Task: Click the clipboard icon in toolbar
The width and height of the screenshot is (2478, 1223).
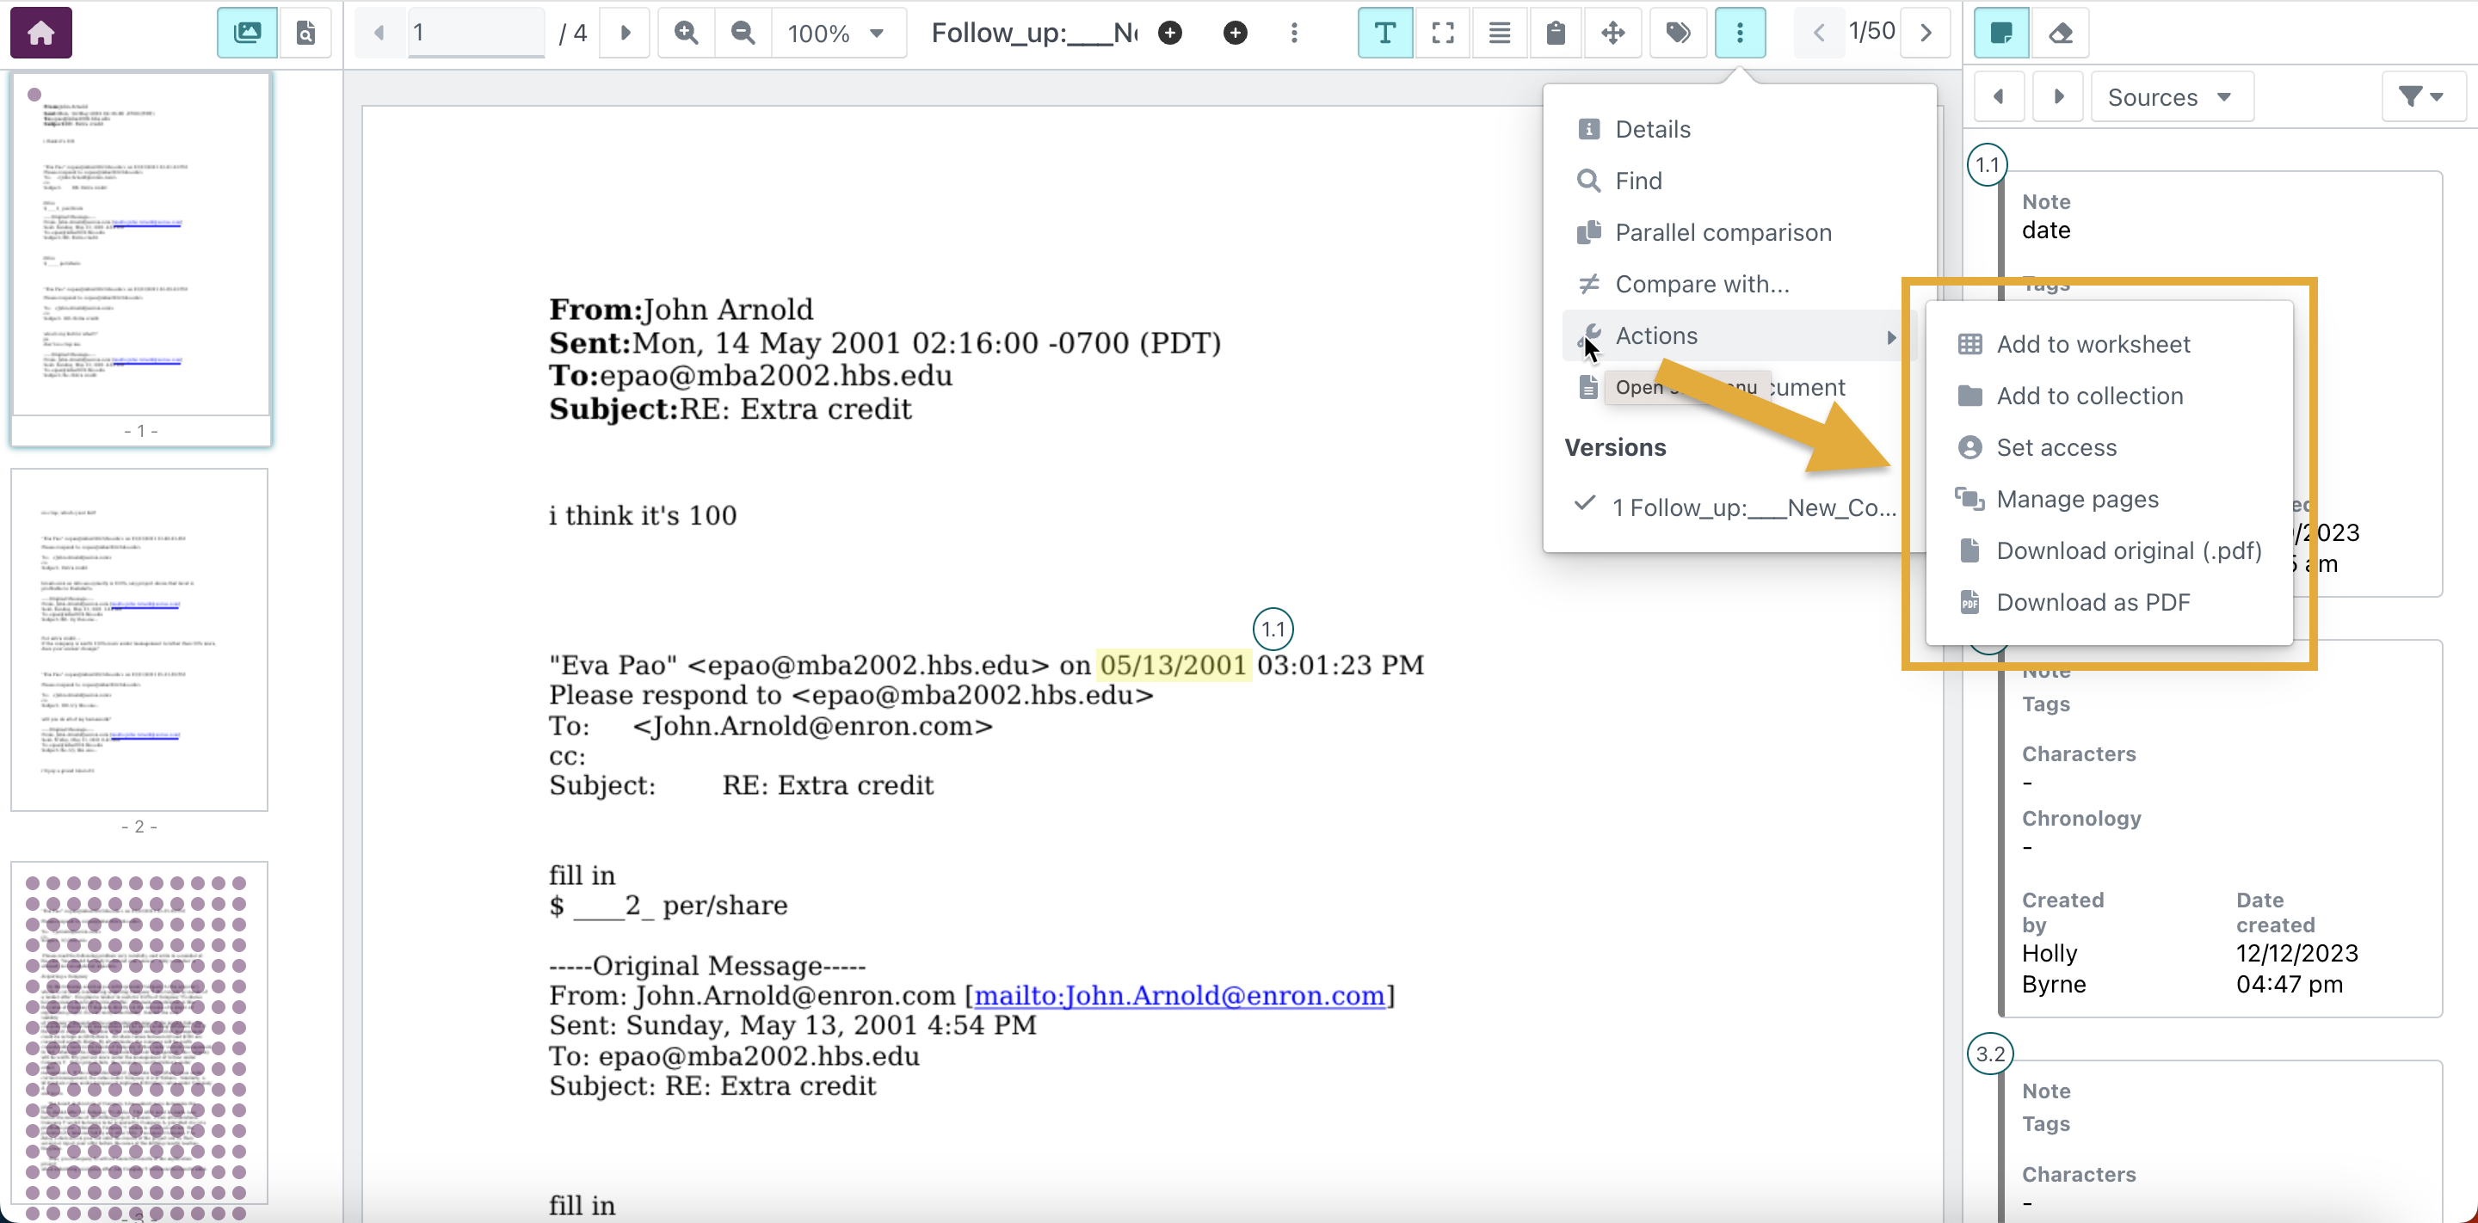Action: pyautogui.click(x=1556, y=33)
